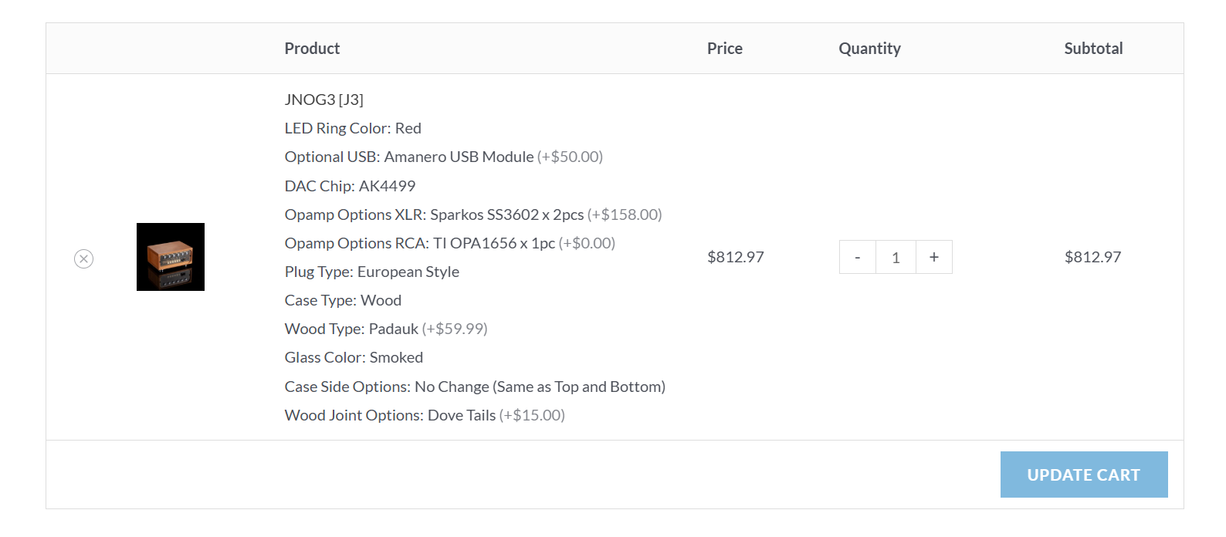Decrease quantity with the minus button
This screenshot has height=537, width=1226.
pyautogui.click(x=858, y=258)
